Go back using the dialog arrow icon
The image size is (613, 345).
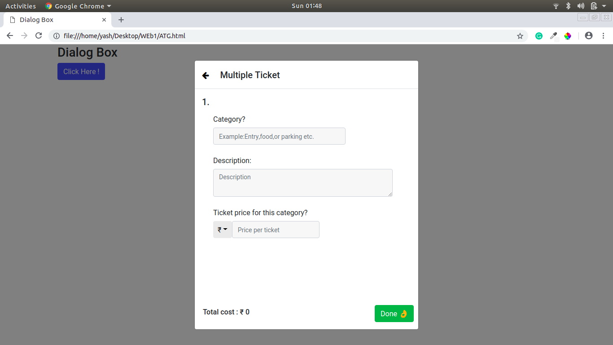[206, 75]
